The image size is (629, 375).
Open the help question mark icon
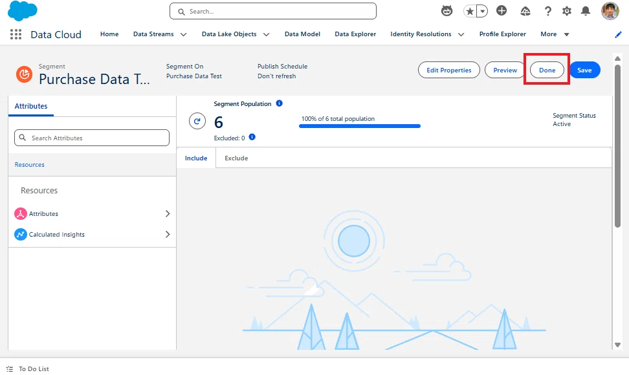click(548, 11)
